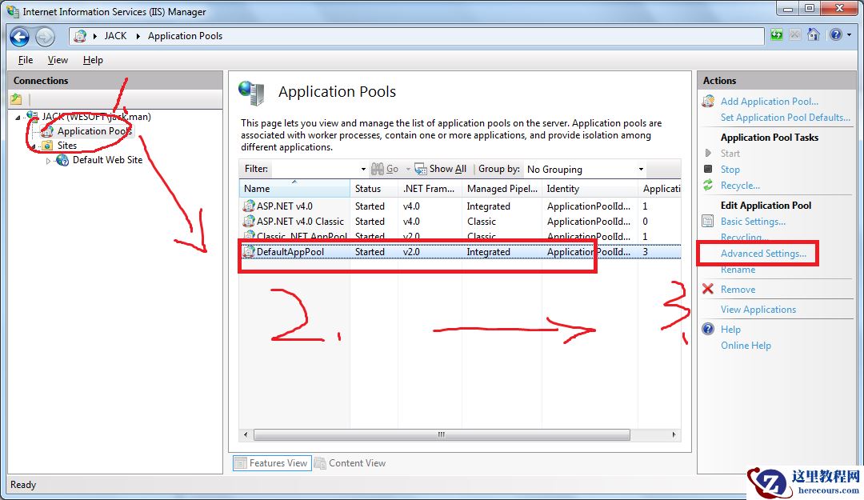This screenshot has height=500, width=864.
Task: Click the disabled Stop icon in address bar
Action: [794, 35]
